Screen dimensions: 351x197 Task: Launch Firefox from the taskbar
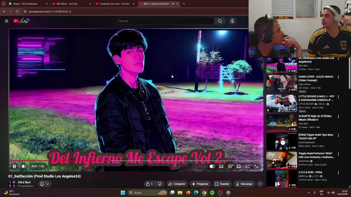click(x=188, y=193)
